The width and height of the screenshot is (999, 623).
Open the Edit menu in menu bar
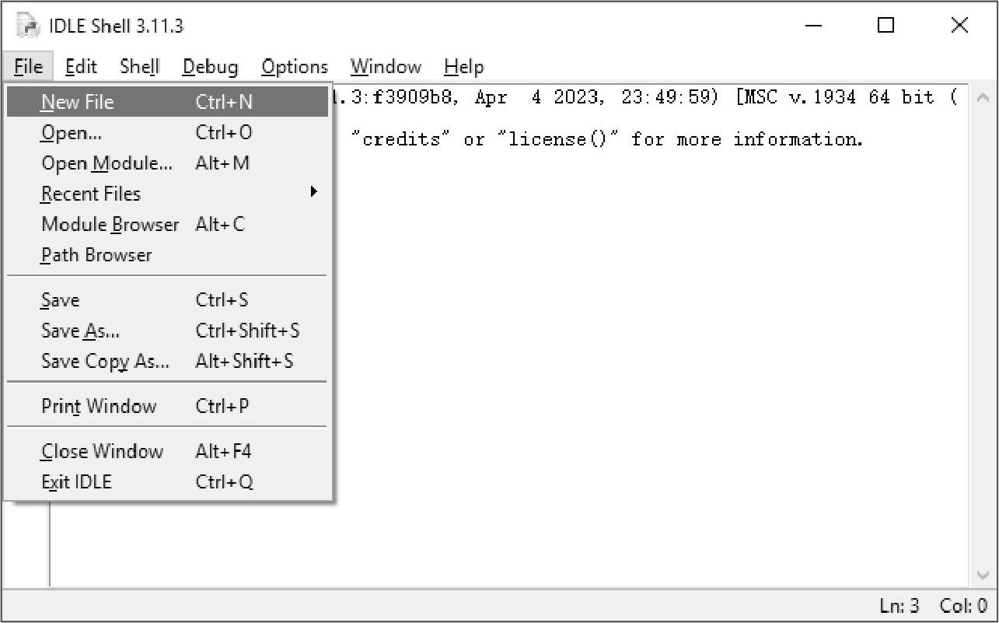[x=81, y=67]
